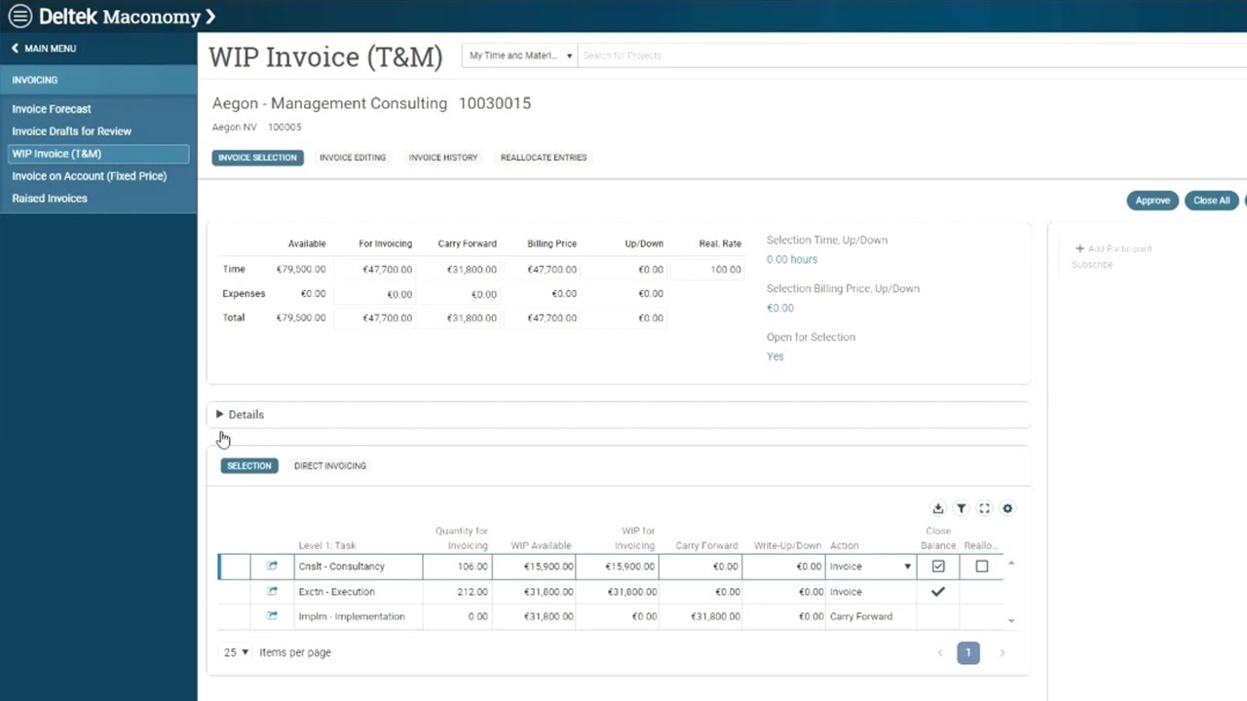This screenshot has height=701, width=1247.
Task: Click WIP Available column header
Action: (x=541, y=546)
